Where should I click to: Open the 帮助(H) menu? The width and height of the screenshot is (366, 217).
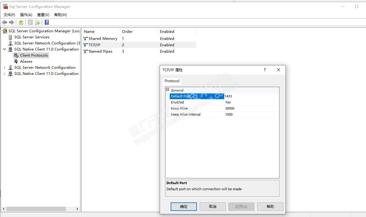[x=60, y=15]
